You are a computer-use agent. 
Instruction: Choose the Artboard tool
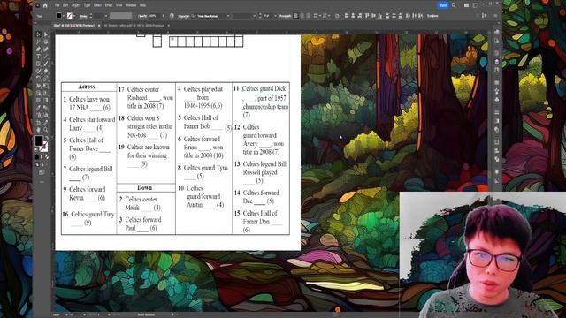(x=39, y=123)
